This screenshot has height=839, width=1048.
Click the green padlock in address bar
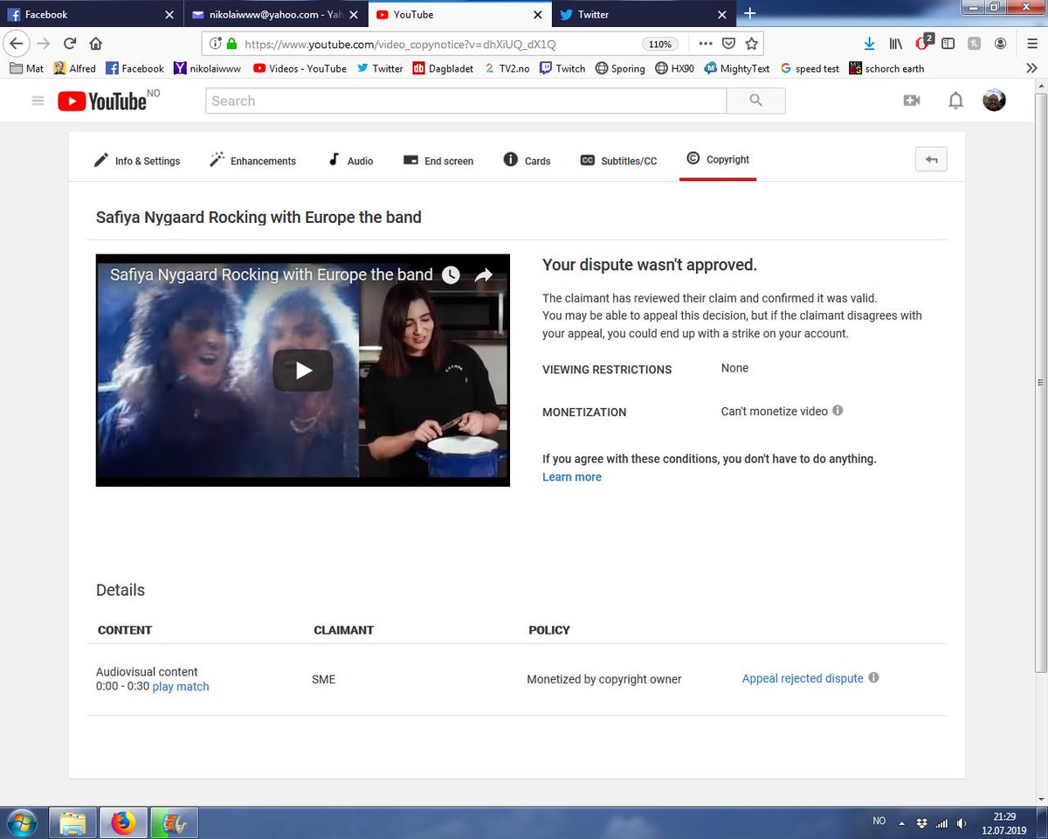click(x=231, y=44)
